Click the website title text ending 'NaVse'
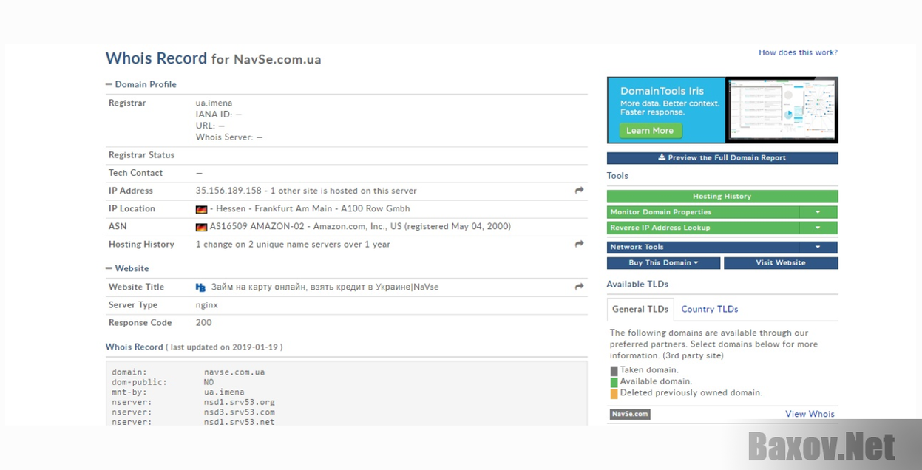Image resolution: width=922 pixels, height=470 pixels. [325, 287]
